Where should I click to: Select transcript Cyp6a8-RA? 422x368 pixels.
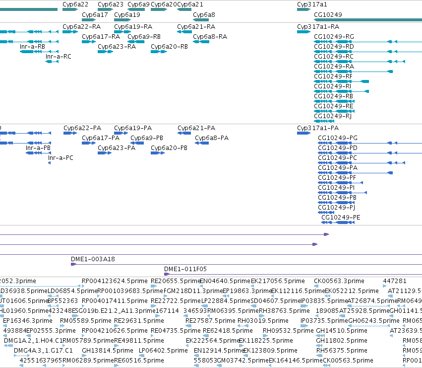[x=201, y=42]
